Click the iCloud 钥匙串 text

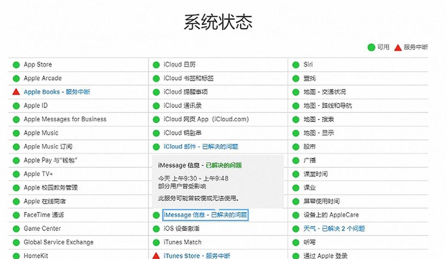tap(182, 133)
